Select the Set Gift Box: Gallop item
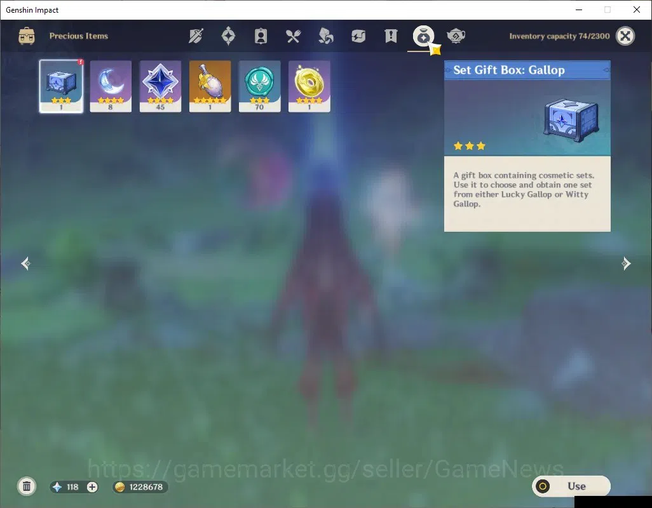This screenshot has width=652, height=508. click(61, 86)
